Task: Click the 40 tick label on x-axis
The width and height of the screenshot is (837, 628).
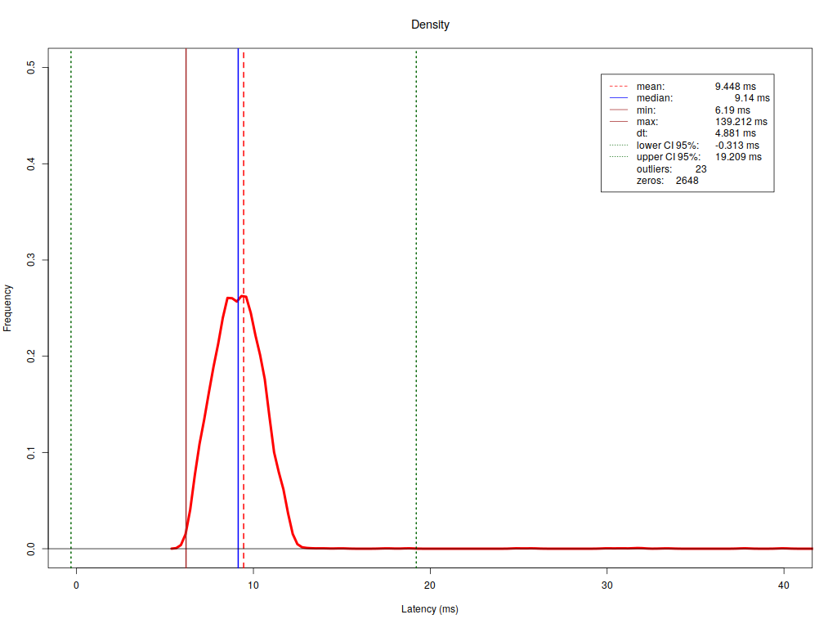Action: point(784,585)
